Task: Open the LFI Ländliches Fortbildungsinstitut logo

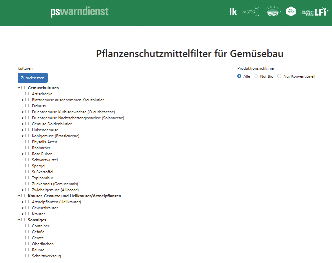Action: click(x=315, y=12)
